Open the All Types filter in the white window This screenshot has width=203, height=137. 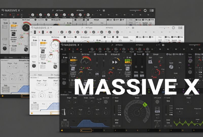click(89, 28)
